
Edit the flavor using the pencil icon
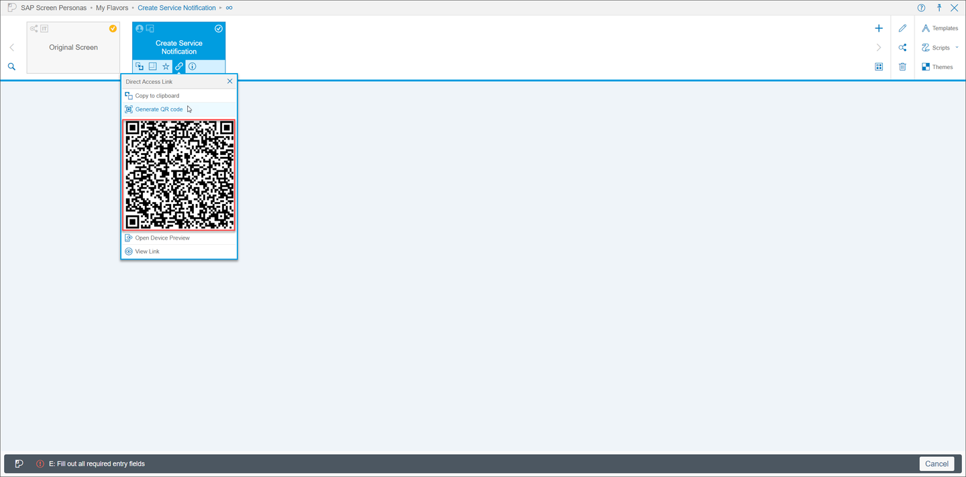tap(902, 28)
